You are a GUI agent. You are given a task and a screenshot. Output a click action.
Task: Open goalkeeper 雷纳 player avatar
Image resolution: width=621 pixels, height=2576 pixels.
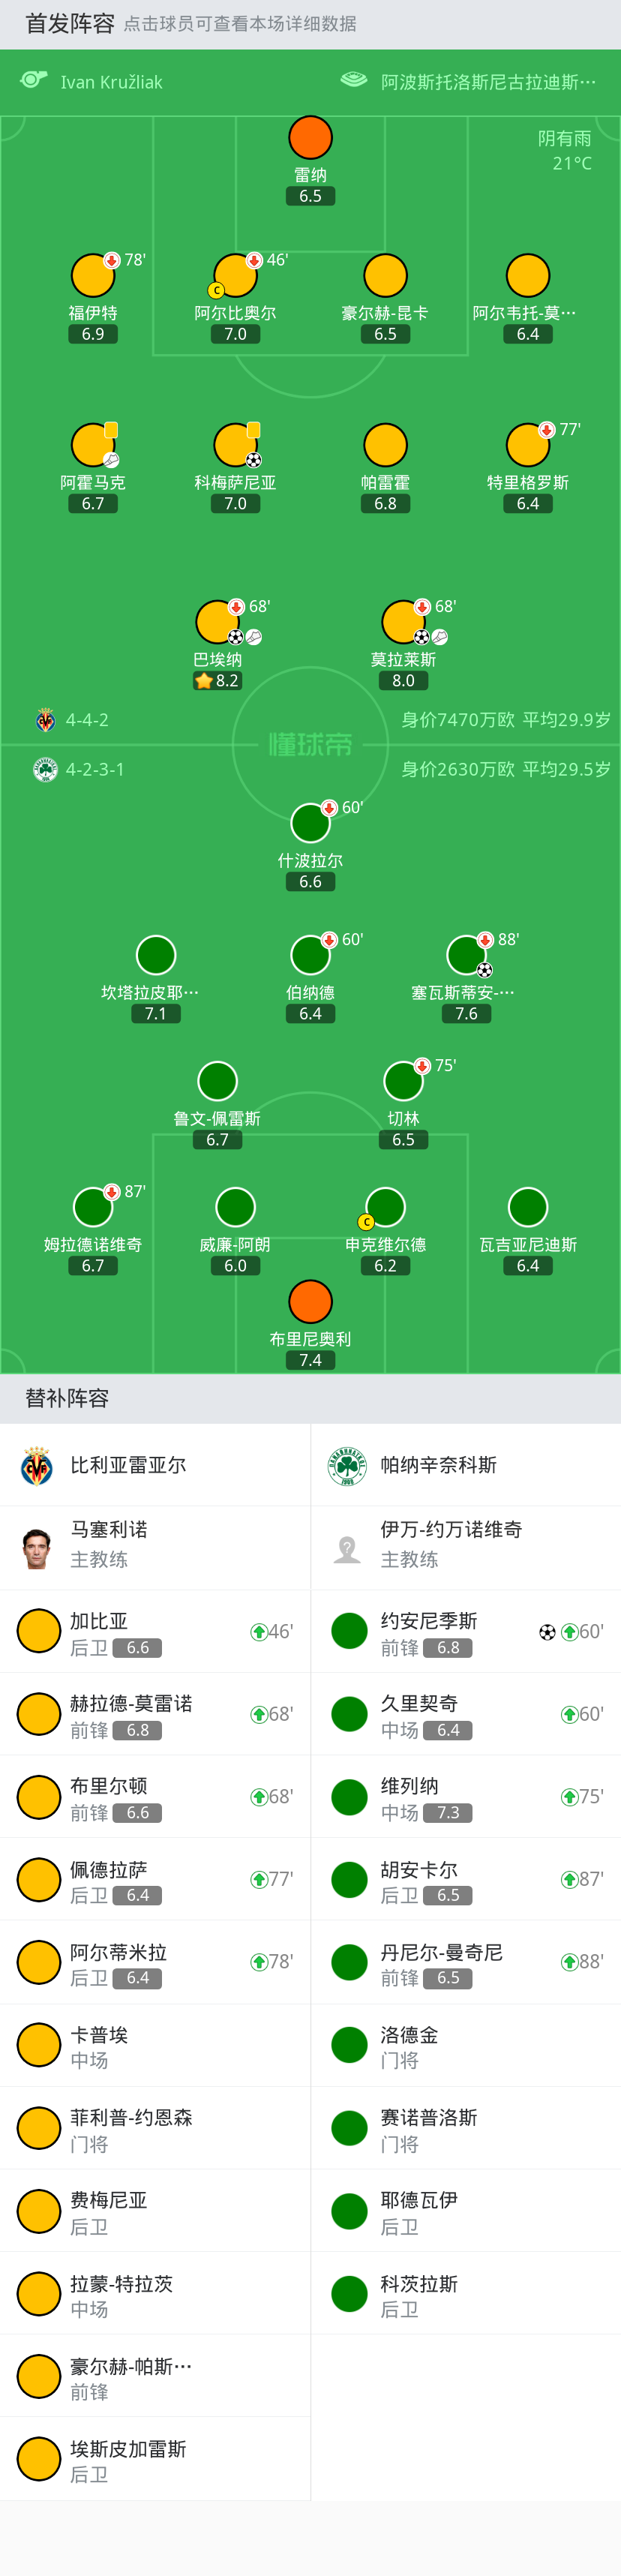[x=310, y=138]
